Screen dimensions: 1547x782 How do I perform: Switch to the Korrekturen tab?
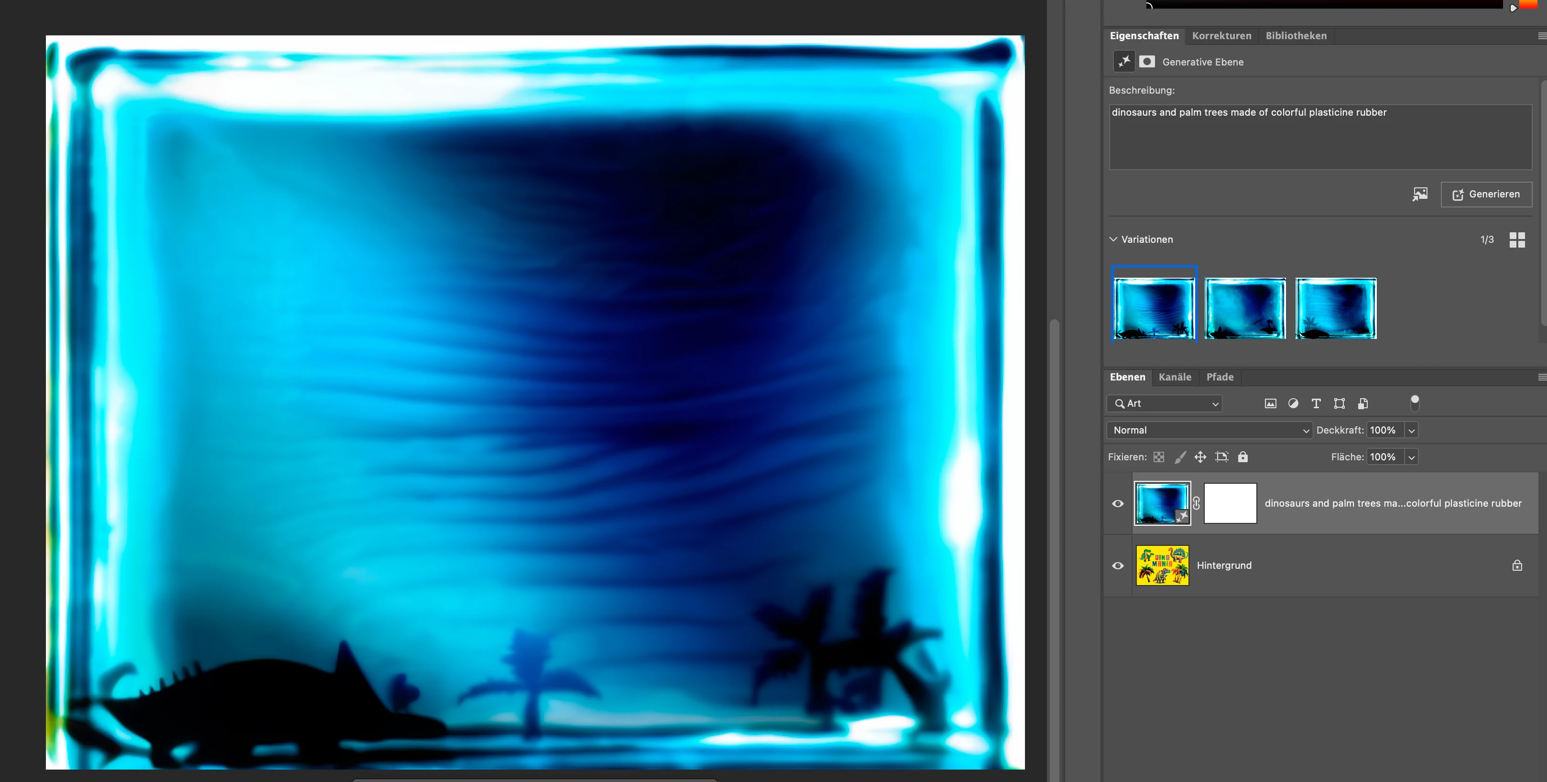click(x=1221, y=36)
